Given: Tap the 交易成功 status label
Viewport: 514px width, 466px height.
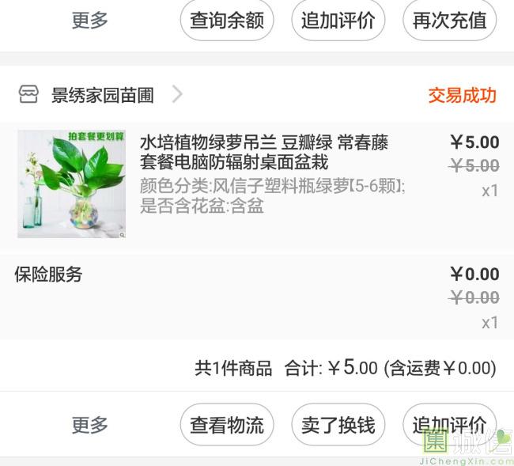Looking at the screenshot, I should 463,95.
